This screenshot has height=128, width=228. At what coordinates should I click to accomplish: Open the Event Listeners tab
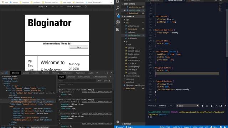(84, 77)
